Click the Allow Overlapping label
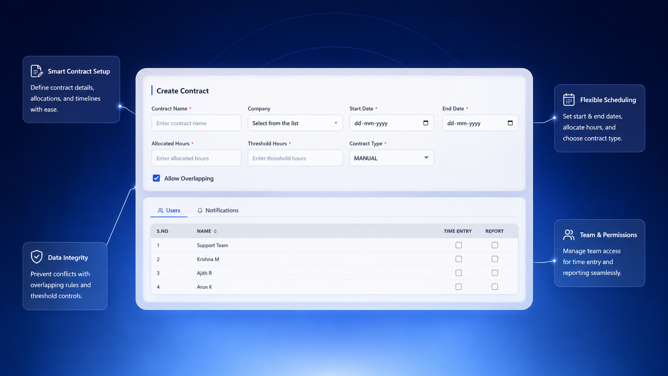Viewport: 668px width, 376px height. pos(189,179)
